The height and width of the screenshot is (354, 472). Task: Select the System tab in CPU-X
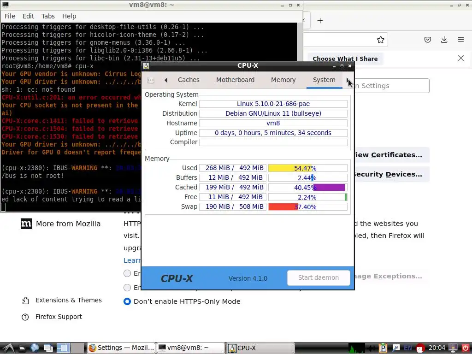[324, 80]
